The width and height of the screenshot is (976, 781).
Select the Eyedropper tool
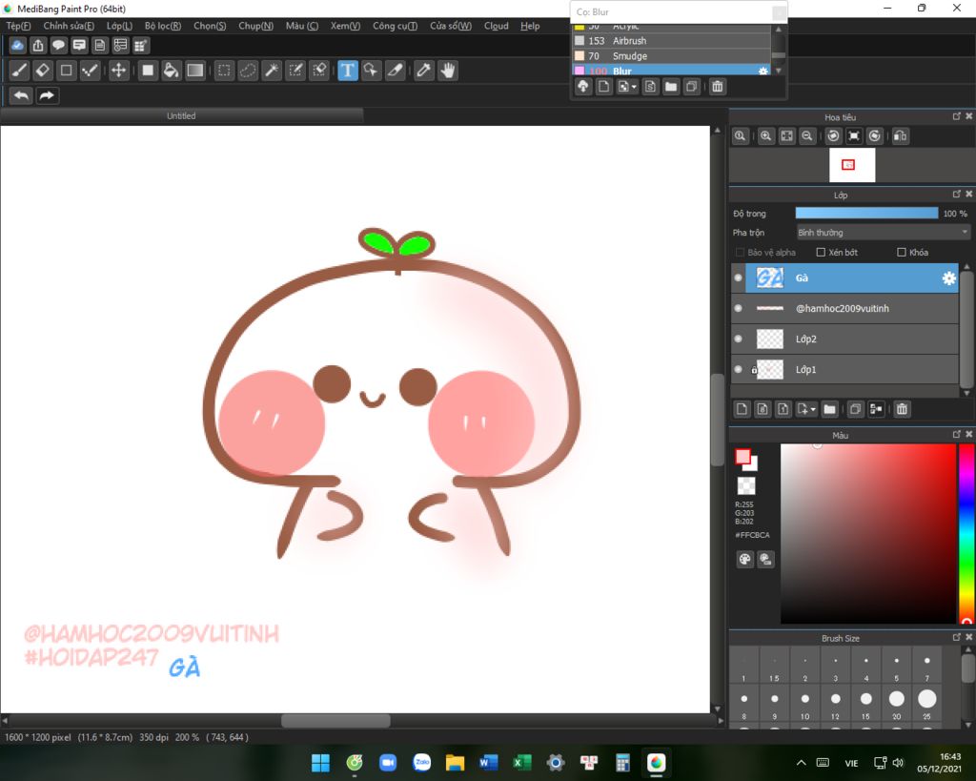pyautogui.click(x=424, y=71)
